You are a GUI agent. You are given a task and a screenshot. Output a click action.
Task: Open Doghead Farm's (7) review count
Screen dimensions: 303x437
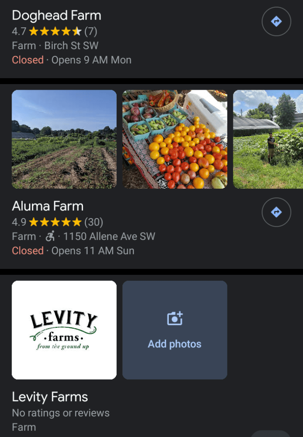pos(91,31)
